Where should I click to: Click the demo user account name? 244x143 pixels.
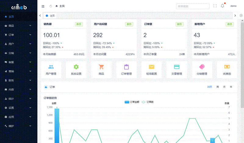(233, 6)
